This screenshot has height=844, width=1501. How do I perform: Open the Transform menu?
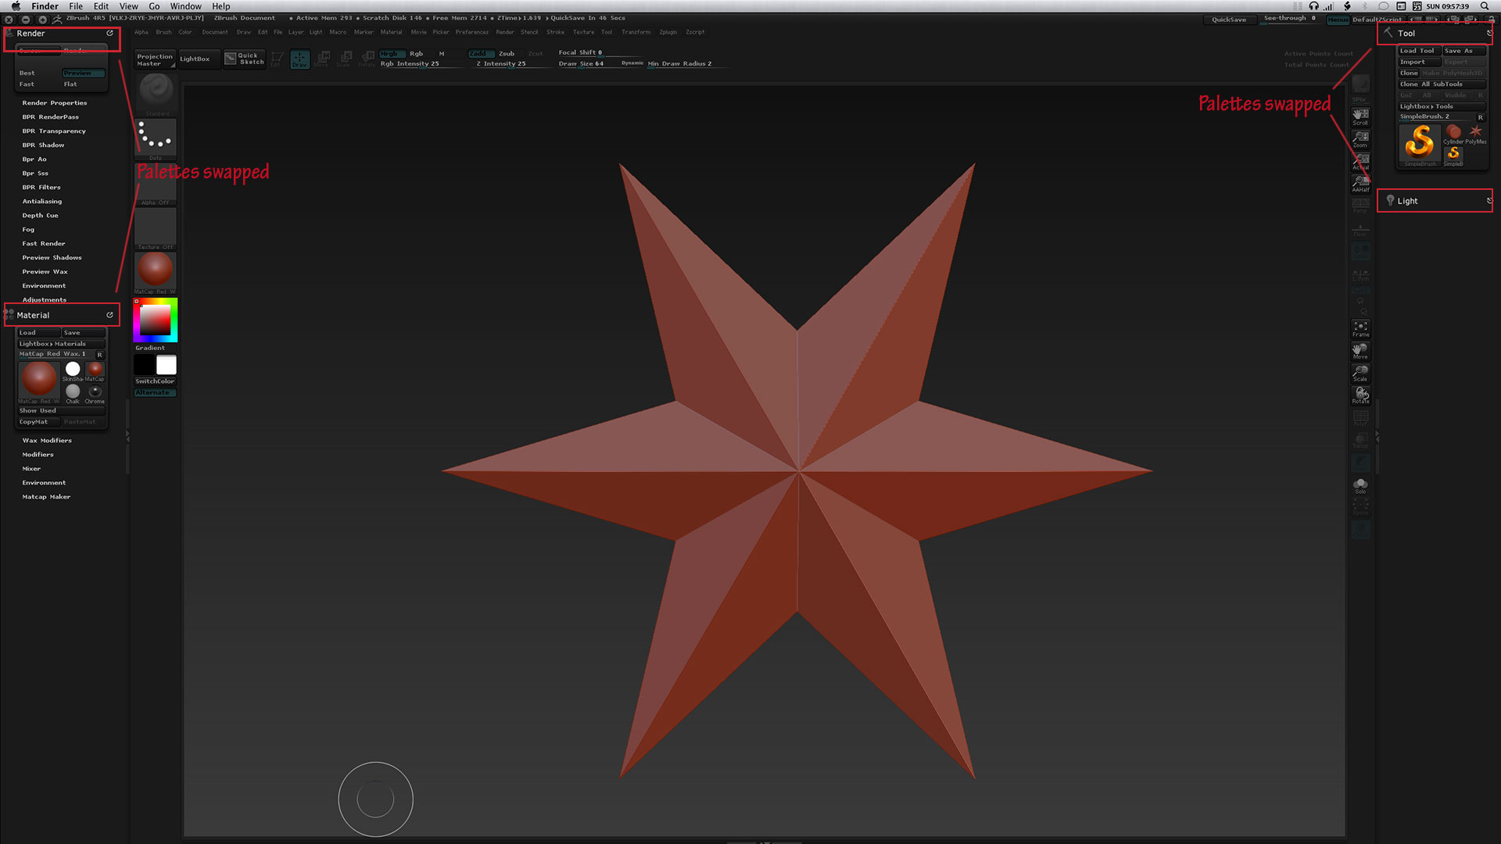click(636, 32)
